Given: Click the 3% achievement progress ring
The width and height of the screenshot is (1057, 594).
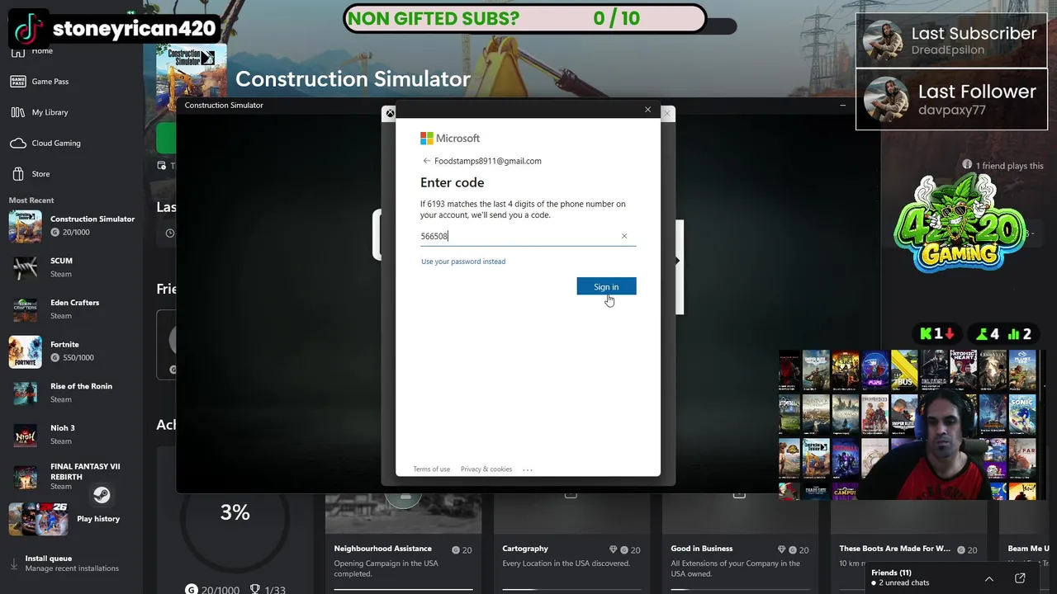Looking at the screenshot, I should (235, 516).
